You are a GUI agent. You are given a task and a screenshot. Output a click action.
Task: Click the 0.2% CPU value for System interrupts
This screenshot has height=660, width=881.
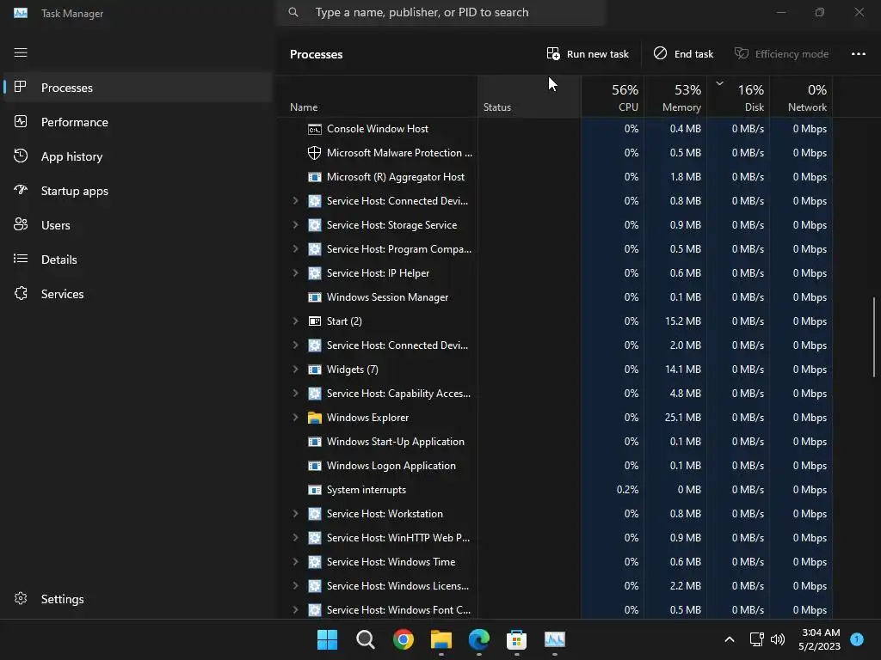click(627, 490)
